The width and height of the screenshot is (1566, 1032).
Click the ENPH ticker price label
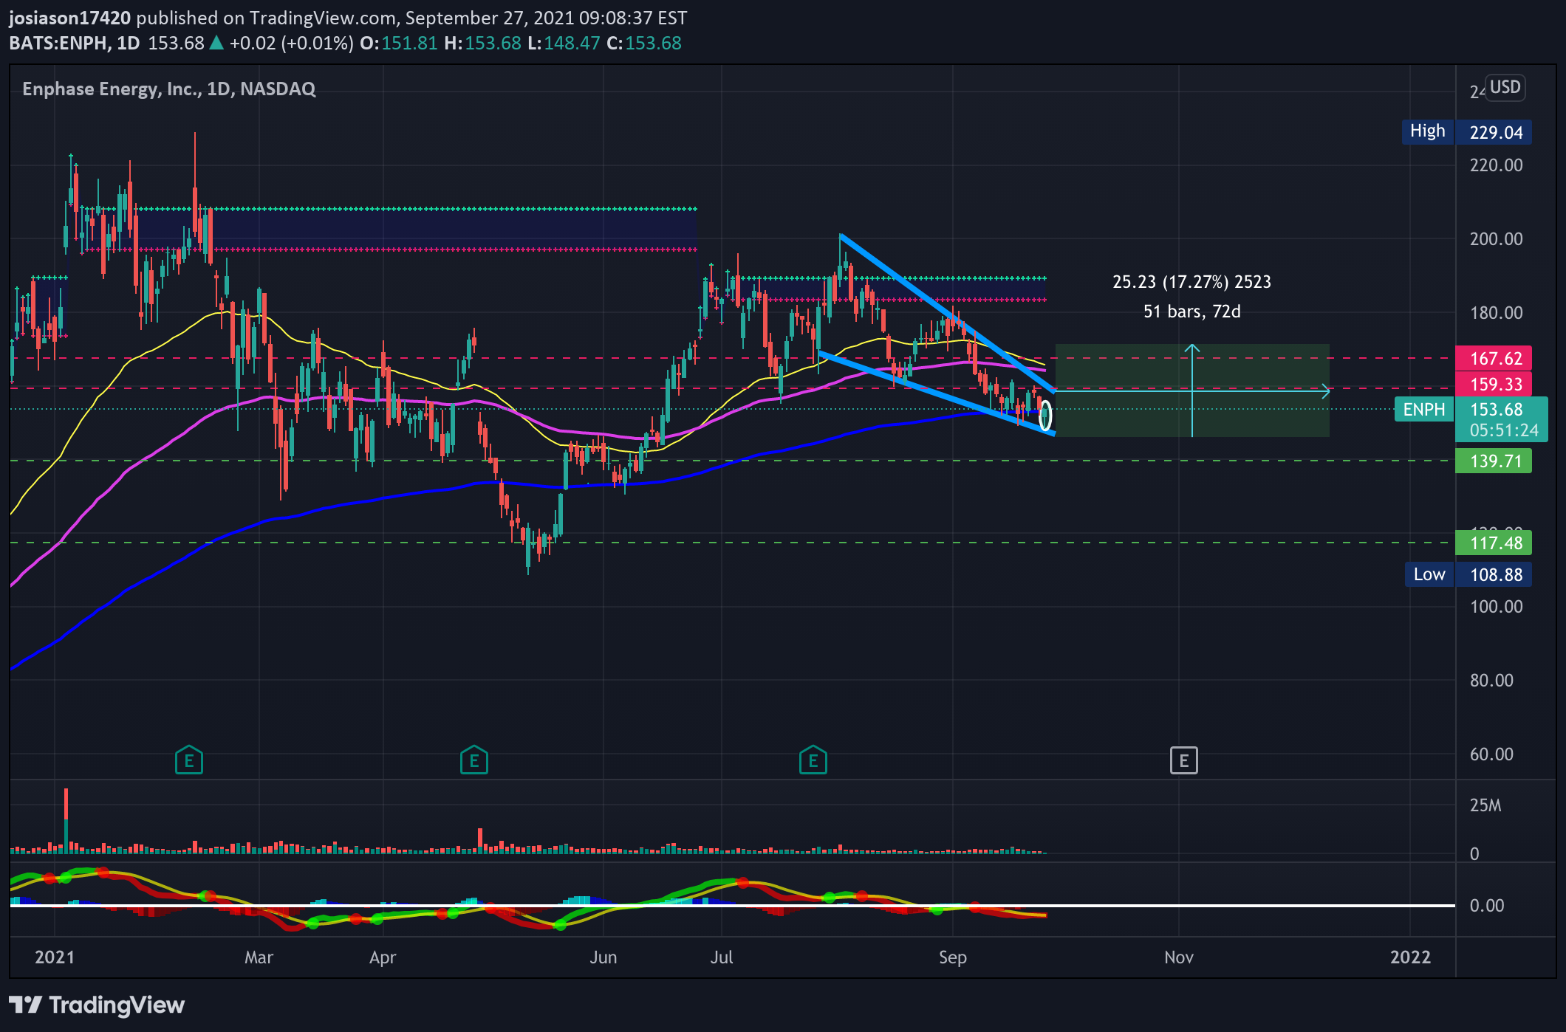pos(1423,410)
